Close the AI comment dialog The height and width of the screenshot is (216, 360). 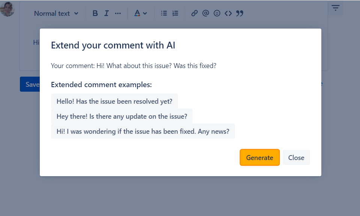tap(296, 157)
